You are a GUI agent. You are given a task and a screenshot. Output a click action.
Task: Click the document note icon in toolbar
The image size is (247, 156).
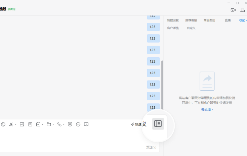[x=30, y=124]
